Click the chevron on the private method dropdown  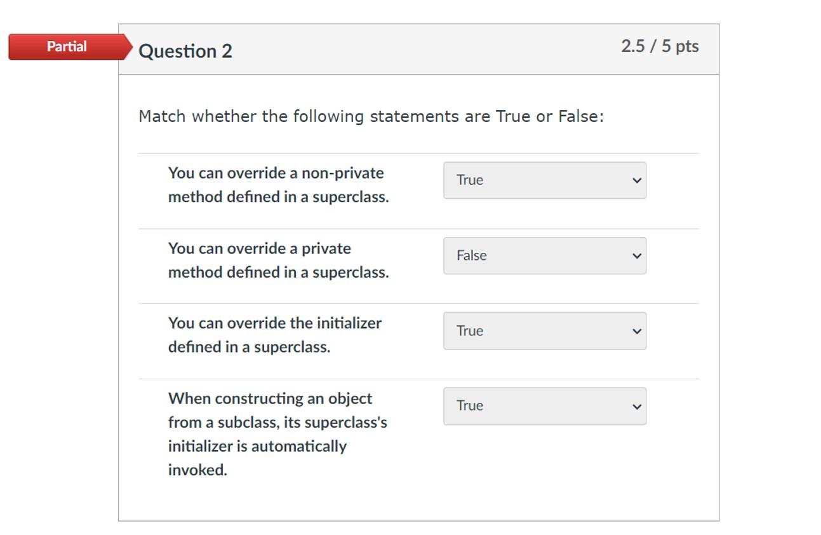tap(637, 256)
